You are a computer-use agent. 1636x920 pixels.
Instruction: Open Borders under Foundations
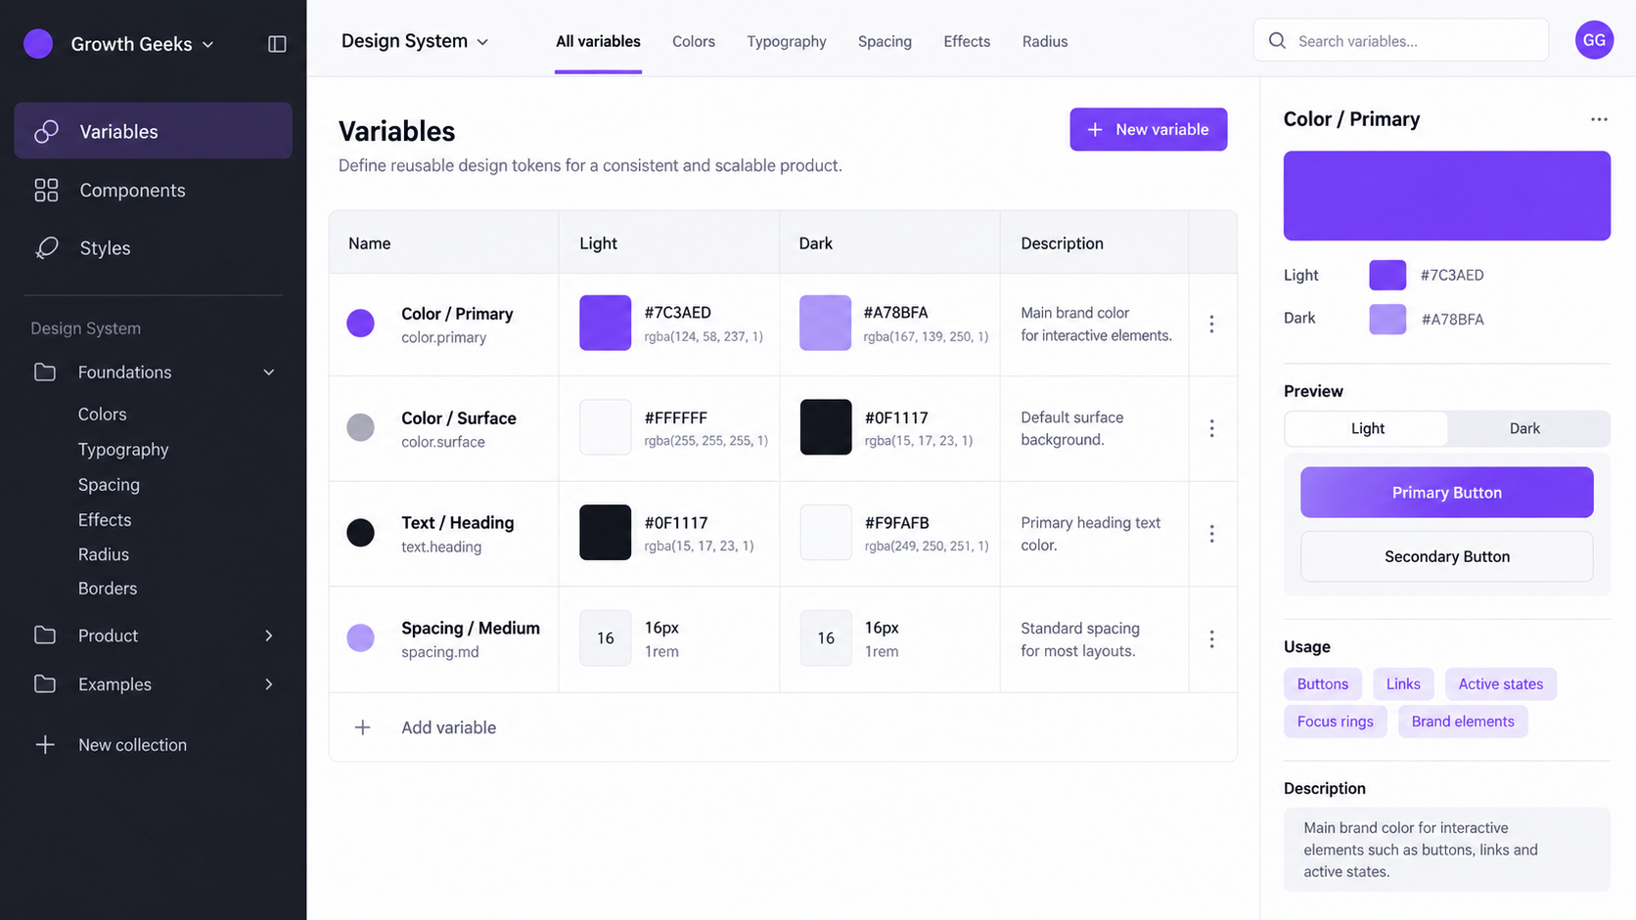[x=108, y=589]
